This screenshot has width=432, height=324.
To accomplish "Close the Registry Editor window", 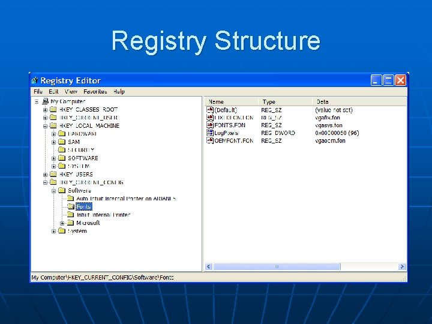I will 401,80.
